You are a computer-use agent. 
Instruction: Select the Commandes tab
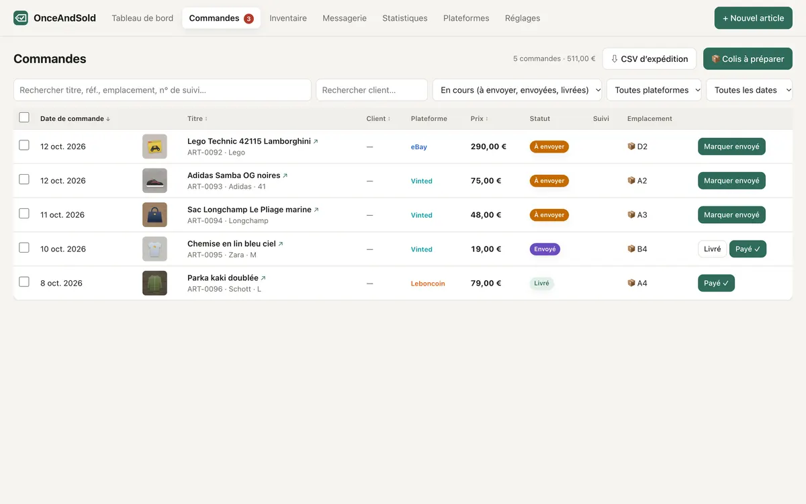tap(221, 18)
